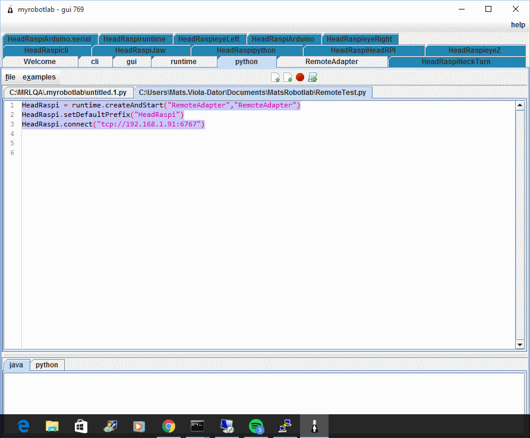The image size is (530, 438).
Task: Open the cli tab
Action: pos(95,62)
